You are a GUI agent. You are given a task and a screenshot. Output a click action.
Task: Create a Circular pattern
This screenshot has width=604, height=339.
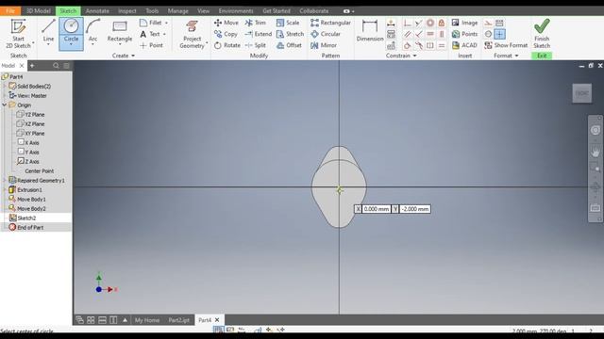pyautogui.click(x=326, y=34)
